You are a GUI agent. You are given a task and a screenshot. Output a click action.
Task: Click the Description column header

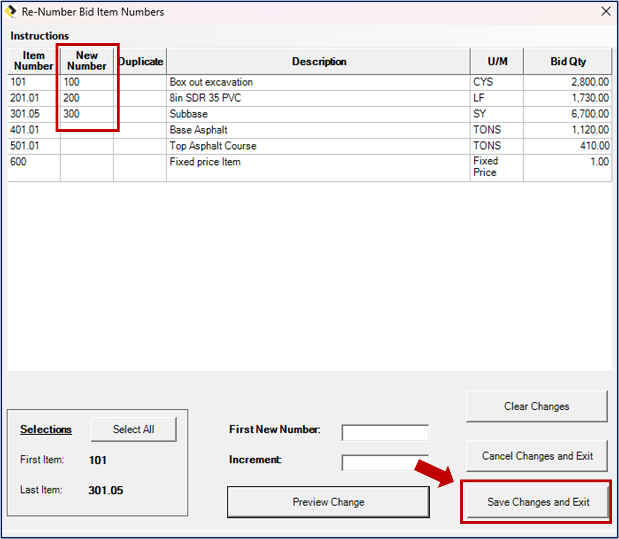(x=320, y=61)
